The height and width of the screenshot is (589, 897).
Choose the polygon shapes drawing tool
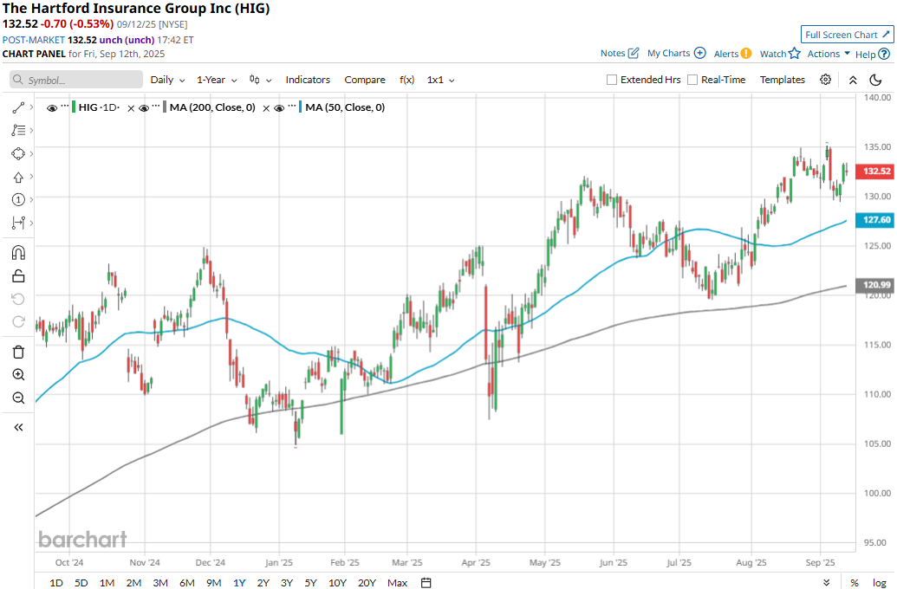click(x=18, y=154)
